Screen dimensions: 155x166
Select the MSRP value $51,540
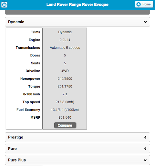pyautogui.click(x=65, y=117)
